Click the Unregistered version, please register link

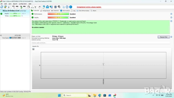point(89,7)
